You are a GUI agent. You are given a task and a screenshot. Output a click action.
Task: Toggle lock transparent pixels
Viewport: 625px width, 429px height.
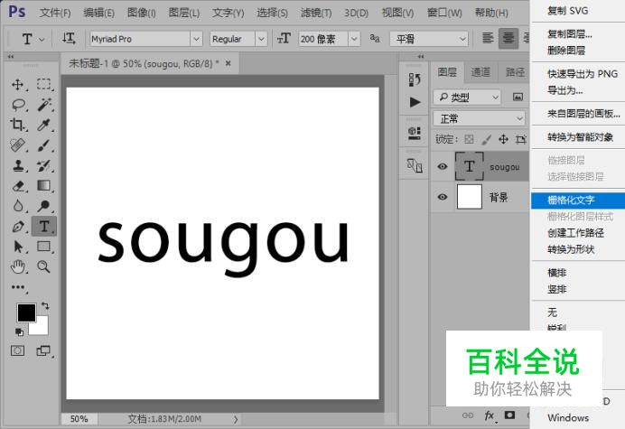(469, 139)
